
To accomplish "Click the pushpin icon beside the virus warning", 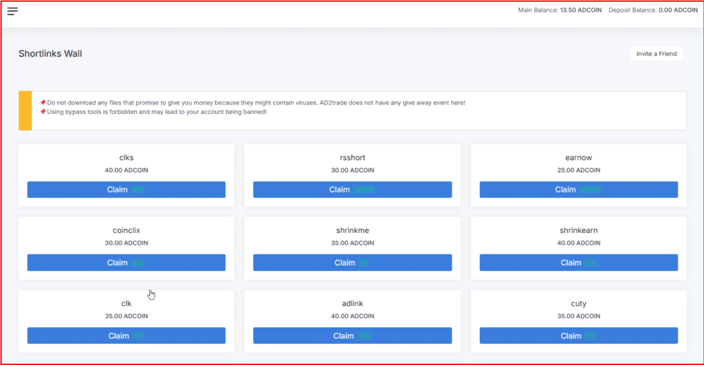I will (x=43, y=102).
